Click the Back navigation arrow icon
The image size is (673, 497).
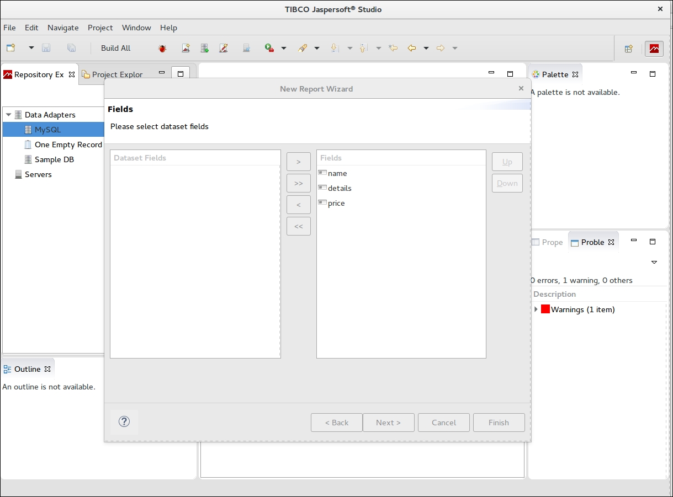[412, 48]
